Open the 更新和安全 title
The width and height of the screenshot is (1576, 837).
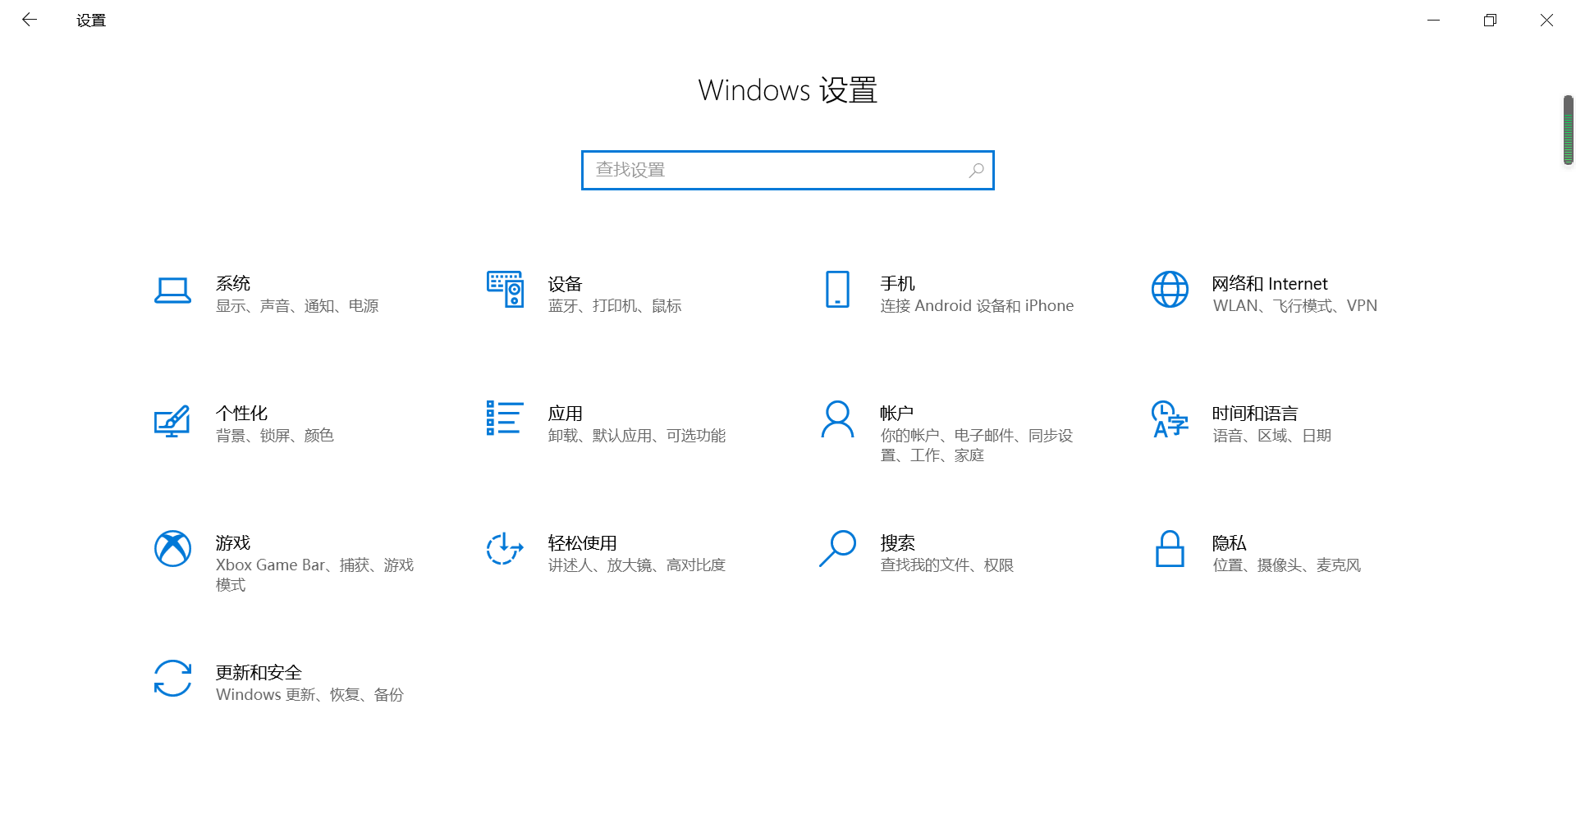point(259,672)
